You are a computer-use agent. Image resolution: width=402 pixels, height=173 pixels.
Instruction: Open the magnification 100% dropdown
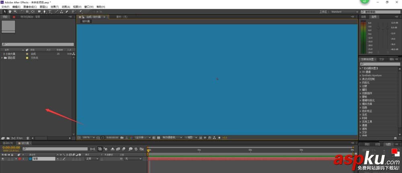(89, 138)
